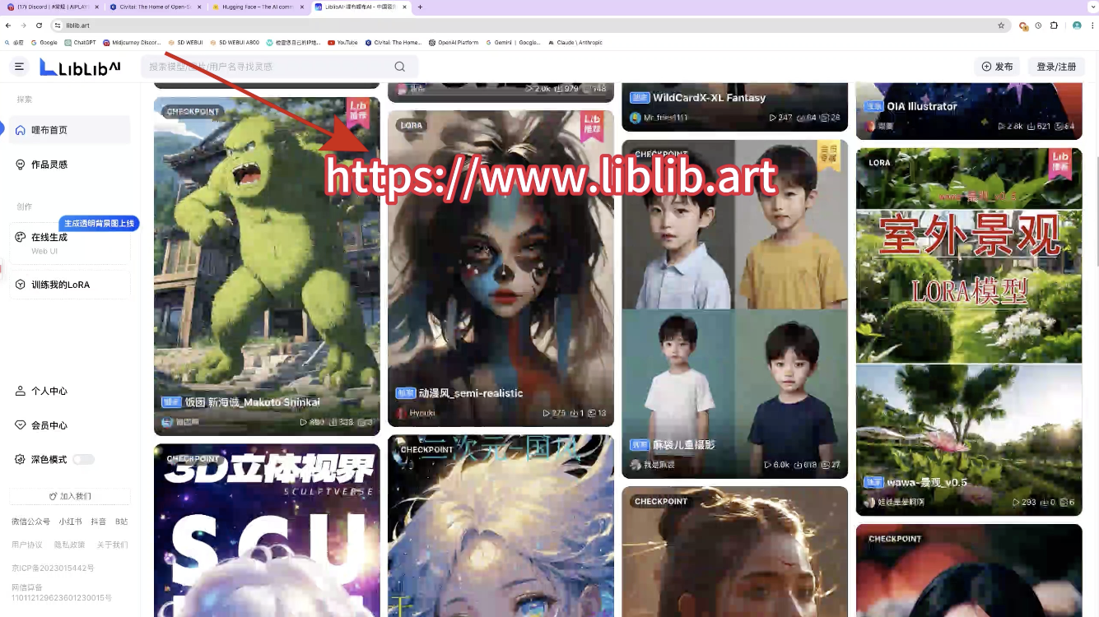Open the Chrome profile avatar
Image resolution: width=1099 pixels, height=617 pixels.
pos(1077,26)
